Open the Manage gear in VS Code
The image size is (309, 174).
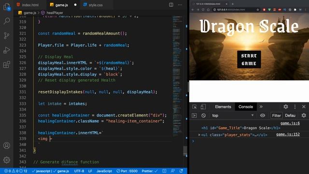pyautogui.click(x=7, y=160)
